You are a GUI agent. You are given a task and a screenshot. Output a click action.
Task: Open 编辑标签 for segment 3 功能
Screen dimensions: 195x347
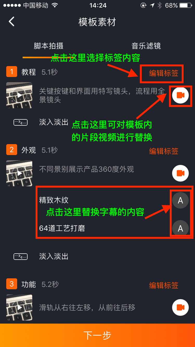point(164,285)
